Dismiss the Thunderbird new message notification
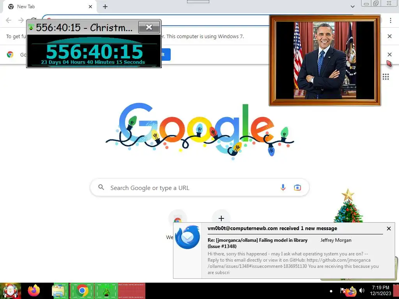 [388, 229]
